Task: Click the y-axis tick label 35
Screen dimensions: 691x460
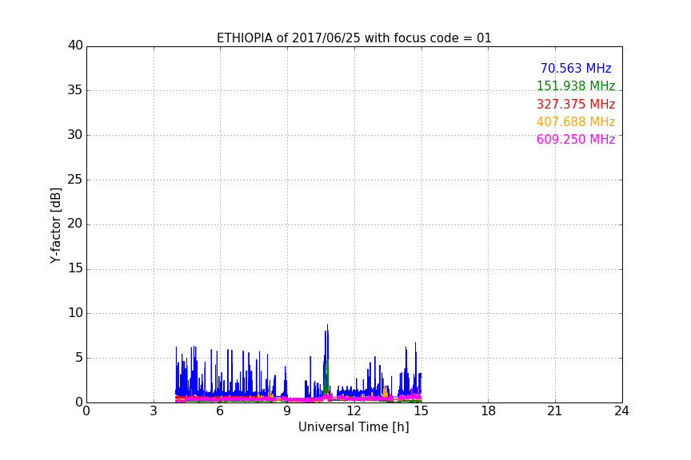Action: pyautogui.click(x=75, y=90)
